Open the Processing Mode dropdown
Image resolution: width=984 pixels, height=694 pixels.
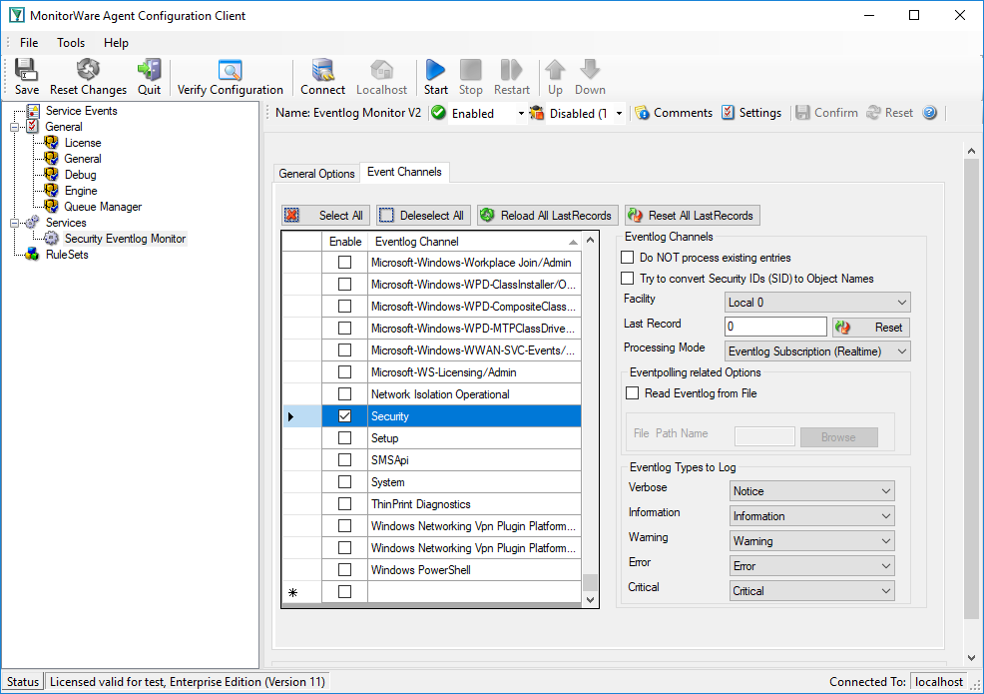(817, 351)
